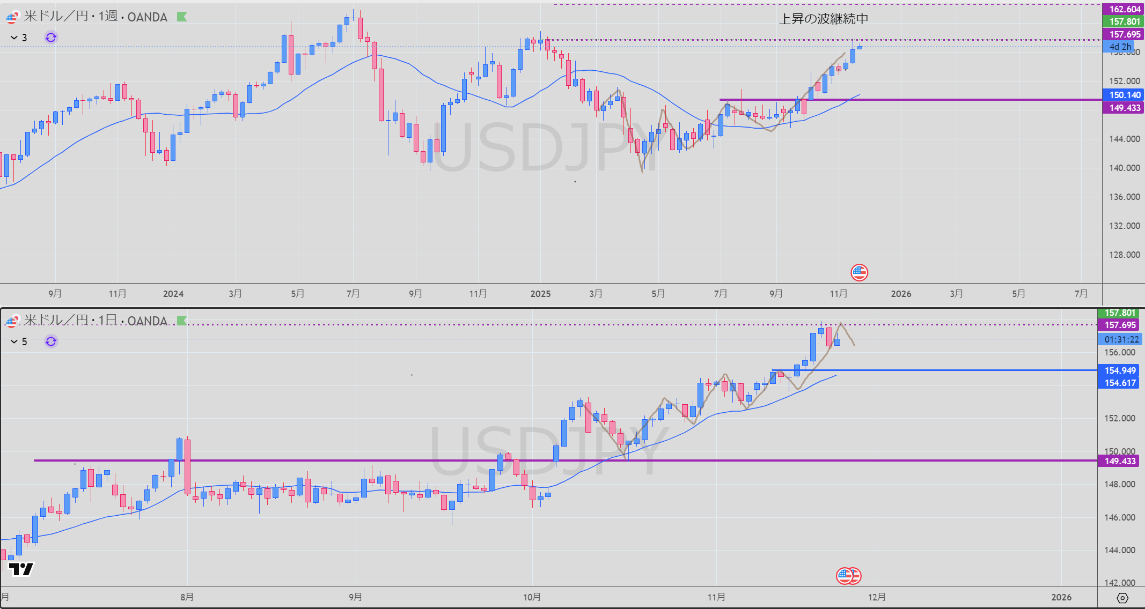Click the green flag icon on daily chart
The image size is (1145, 609).
click(182, 321)
